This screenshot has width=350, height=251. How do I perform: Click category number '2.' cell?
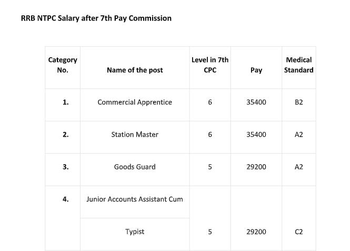tap(65, 135)
